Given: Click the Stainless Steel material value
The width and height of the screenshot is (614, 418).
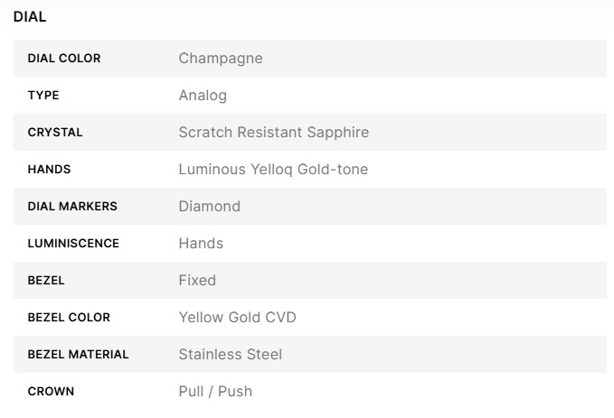Looking at the screenshot, I should point(231,355).
